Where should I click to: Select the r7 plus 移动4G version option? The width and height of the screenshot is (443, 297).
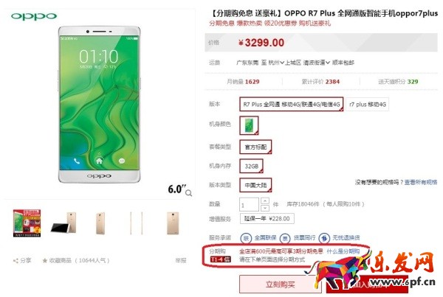click(x=367, y=105)
